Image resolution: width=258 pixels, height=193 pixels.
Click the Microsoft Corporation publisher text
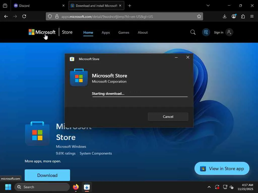(109, 82)
